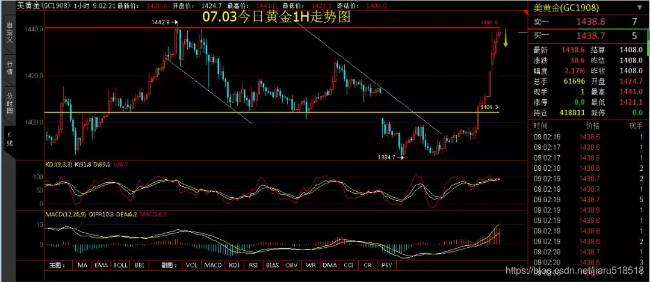Show the DMA sub-chart indicator
The image size is (650, 282).
pos(330,265)
